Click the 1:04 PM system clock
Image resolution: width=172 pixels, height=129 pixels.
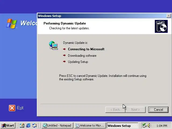pyautogui.click(x=162, y=126)
